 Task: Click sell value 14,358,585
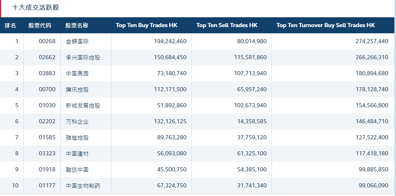pyautogui.click(x=252, y=122)
